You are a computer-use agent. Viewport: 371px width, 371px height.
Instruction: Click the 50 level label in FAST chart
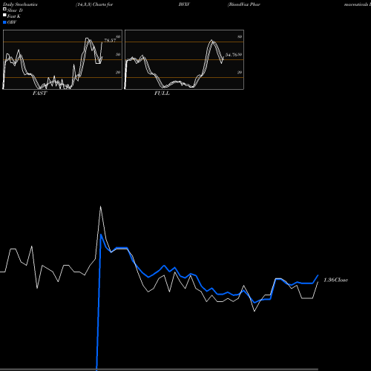pyautogui.click(x=118, y=54)
